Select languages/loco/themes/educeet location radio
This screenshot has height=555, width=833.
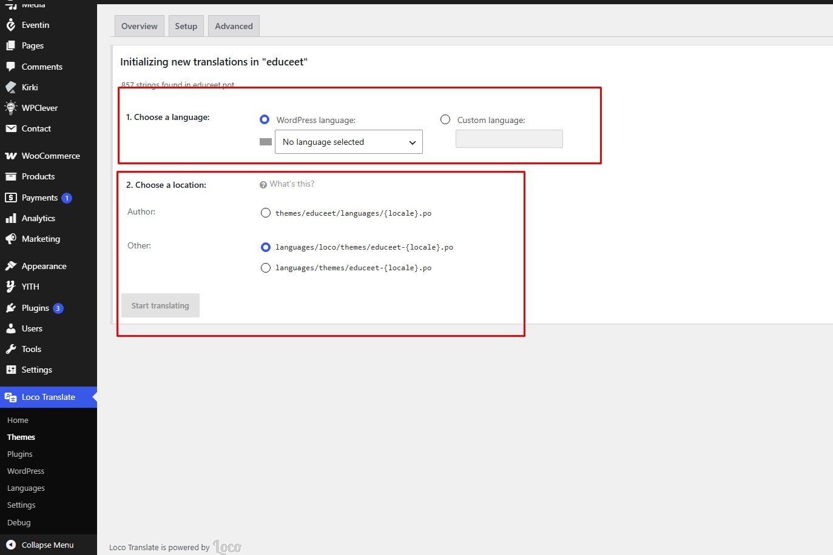pyautogui.click(x=265, y=247)
